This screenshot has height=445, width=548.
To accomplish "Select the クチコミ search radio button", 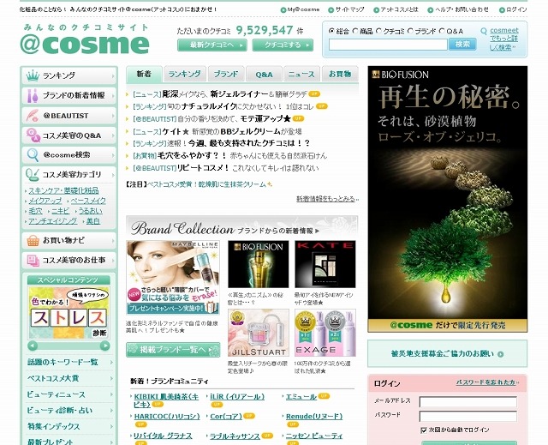I will point(378,31).
